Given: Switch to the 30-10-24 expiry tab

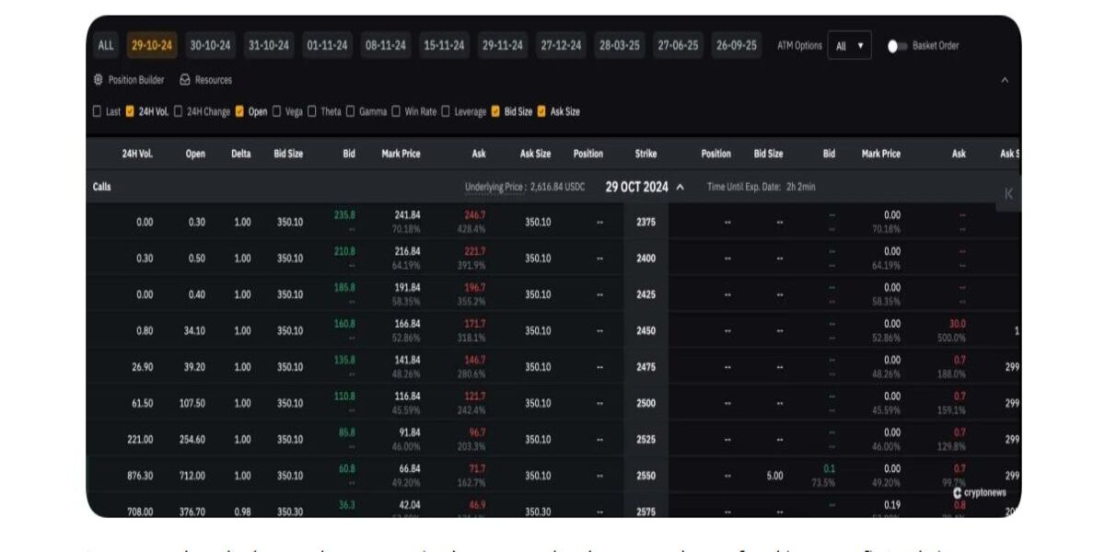Looking at the screenshot, I should [x=211, y=45].
